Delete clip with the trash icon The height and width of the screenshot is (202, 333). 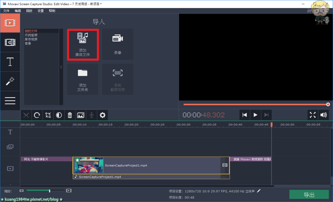point(70,115)
